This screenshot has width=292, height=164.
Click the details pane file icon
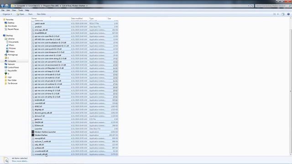pyautogui.click(x=6, y=160)
